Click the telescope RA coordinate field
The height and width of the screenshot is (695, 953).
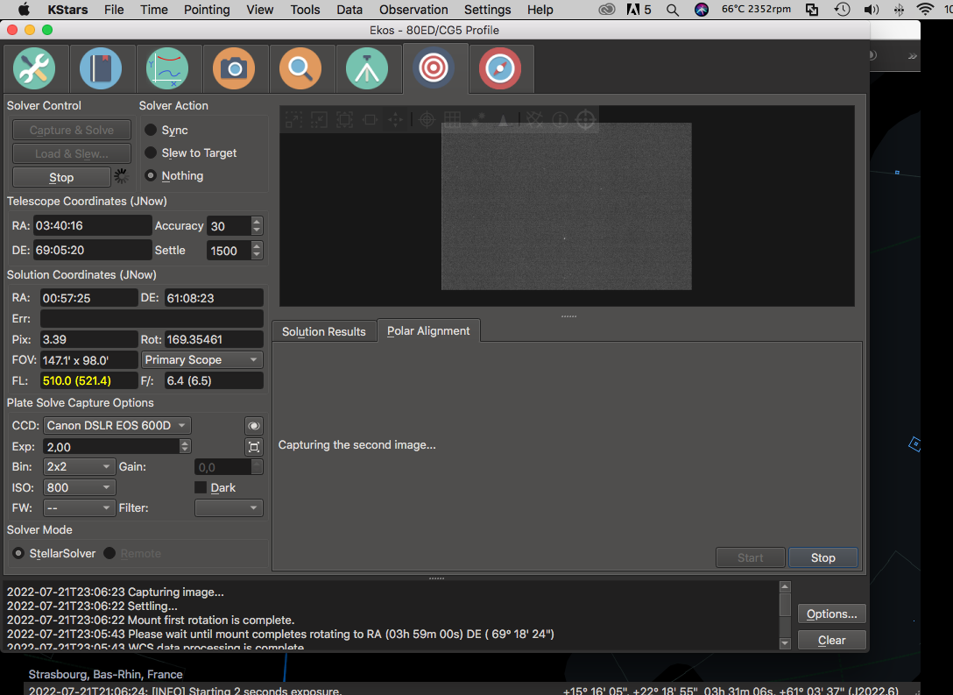[x=92, y=225]
